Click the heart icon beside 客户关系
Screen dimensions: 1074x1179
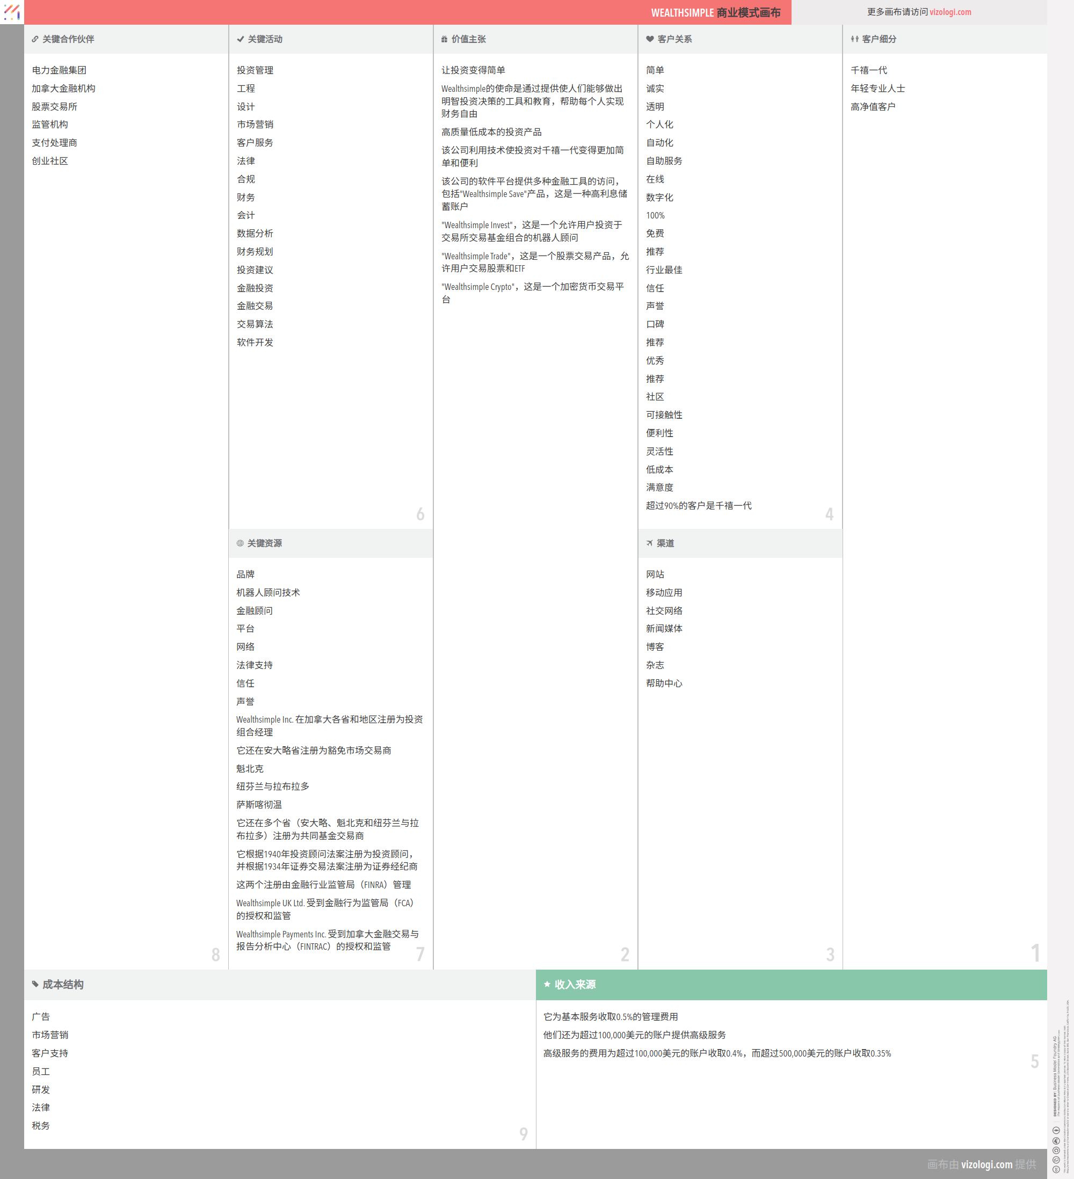(649, 39)
